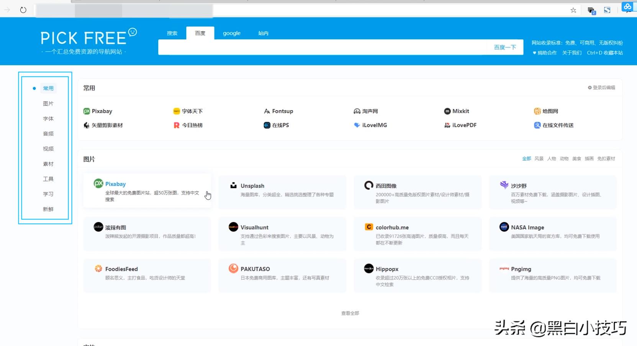Click the PAKUTASO logo icon

point(234,269)
